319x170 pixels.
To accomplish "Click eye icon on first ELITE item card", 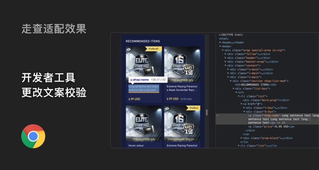I will pyautogui.click(x=129, y=49).
